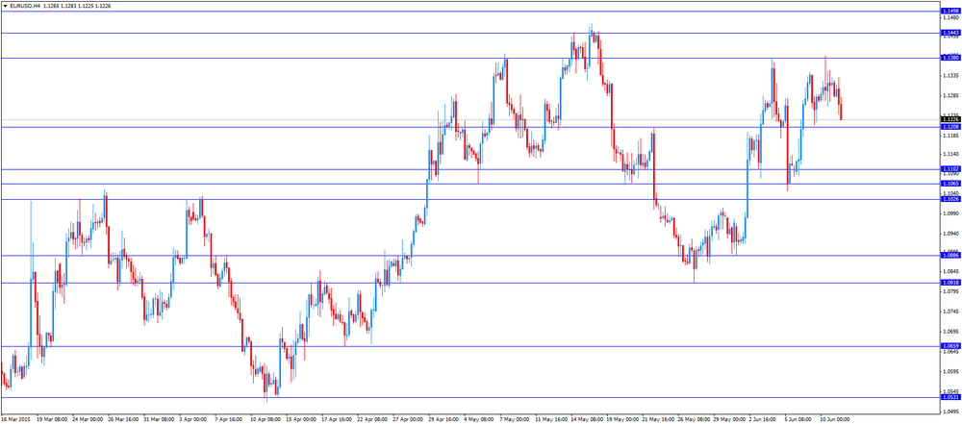
Task: Click the 7 May 00:00 time label
Action: (515, 419)
